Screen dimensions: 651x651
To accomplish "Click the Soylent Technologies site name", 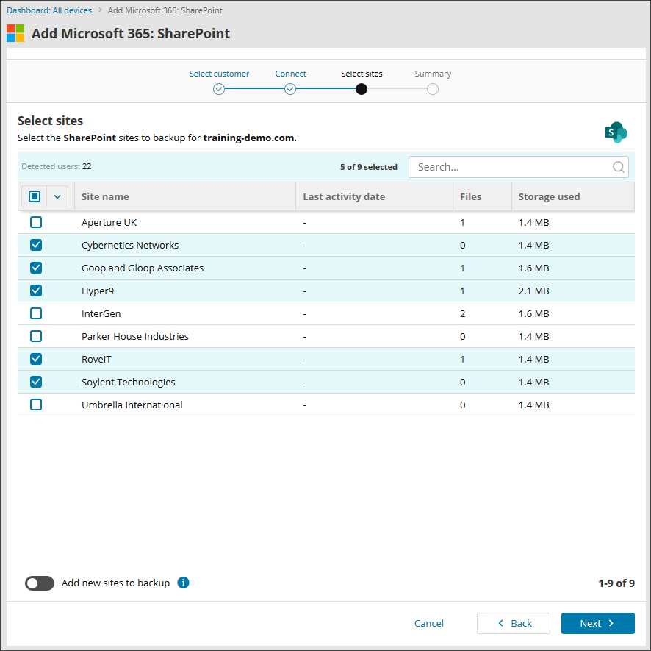I will 129,382.
